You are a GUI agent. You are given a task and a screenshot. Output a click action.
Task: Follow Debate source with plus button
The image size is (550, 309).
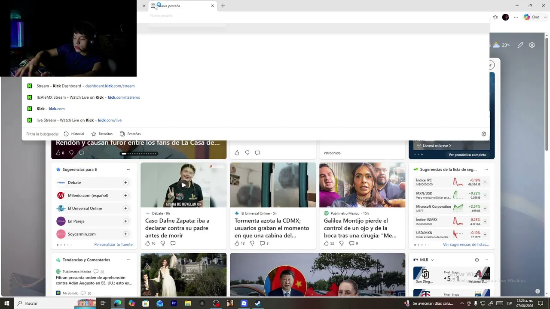[125, 182]
